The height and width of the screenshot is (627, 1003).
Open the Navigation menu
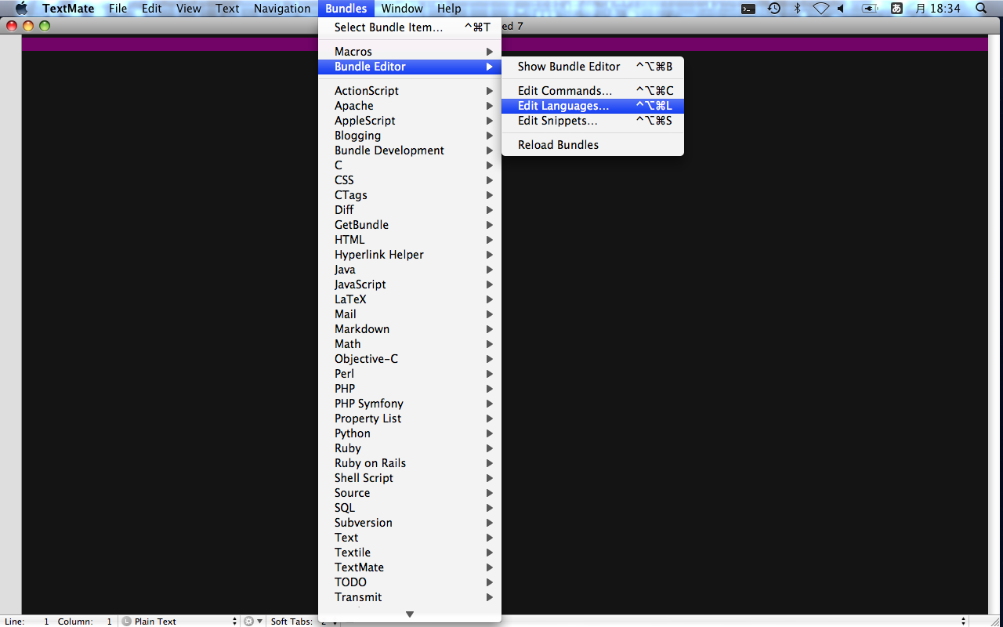pyautogui.click(x=282, y=9)
